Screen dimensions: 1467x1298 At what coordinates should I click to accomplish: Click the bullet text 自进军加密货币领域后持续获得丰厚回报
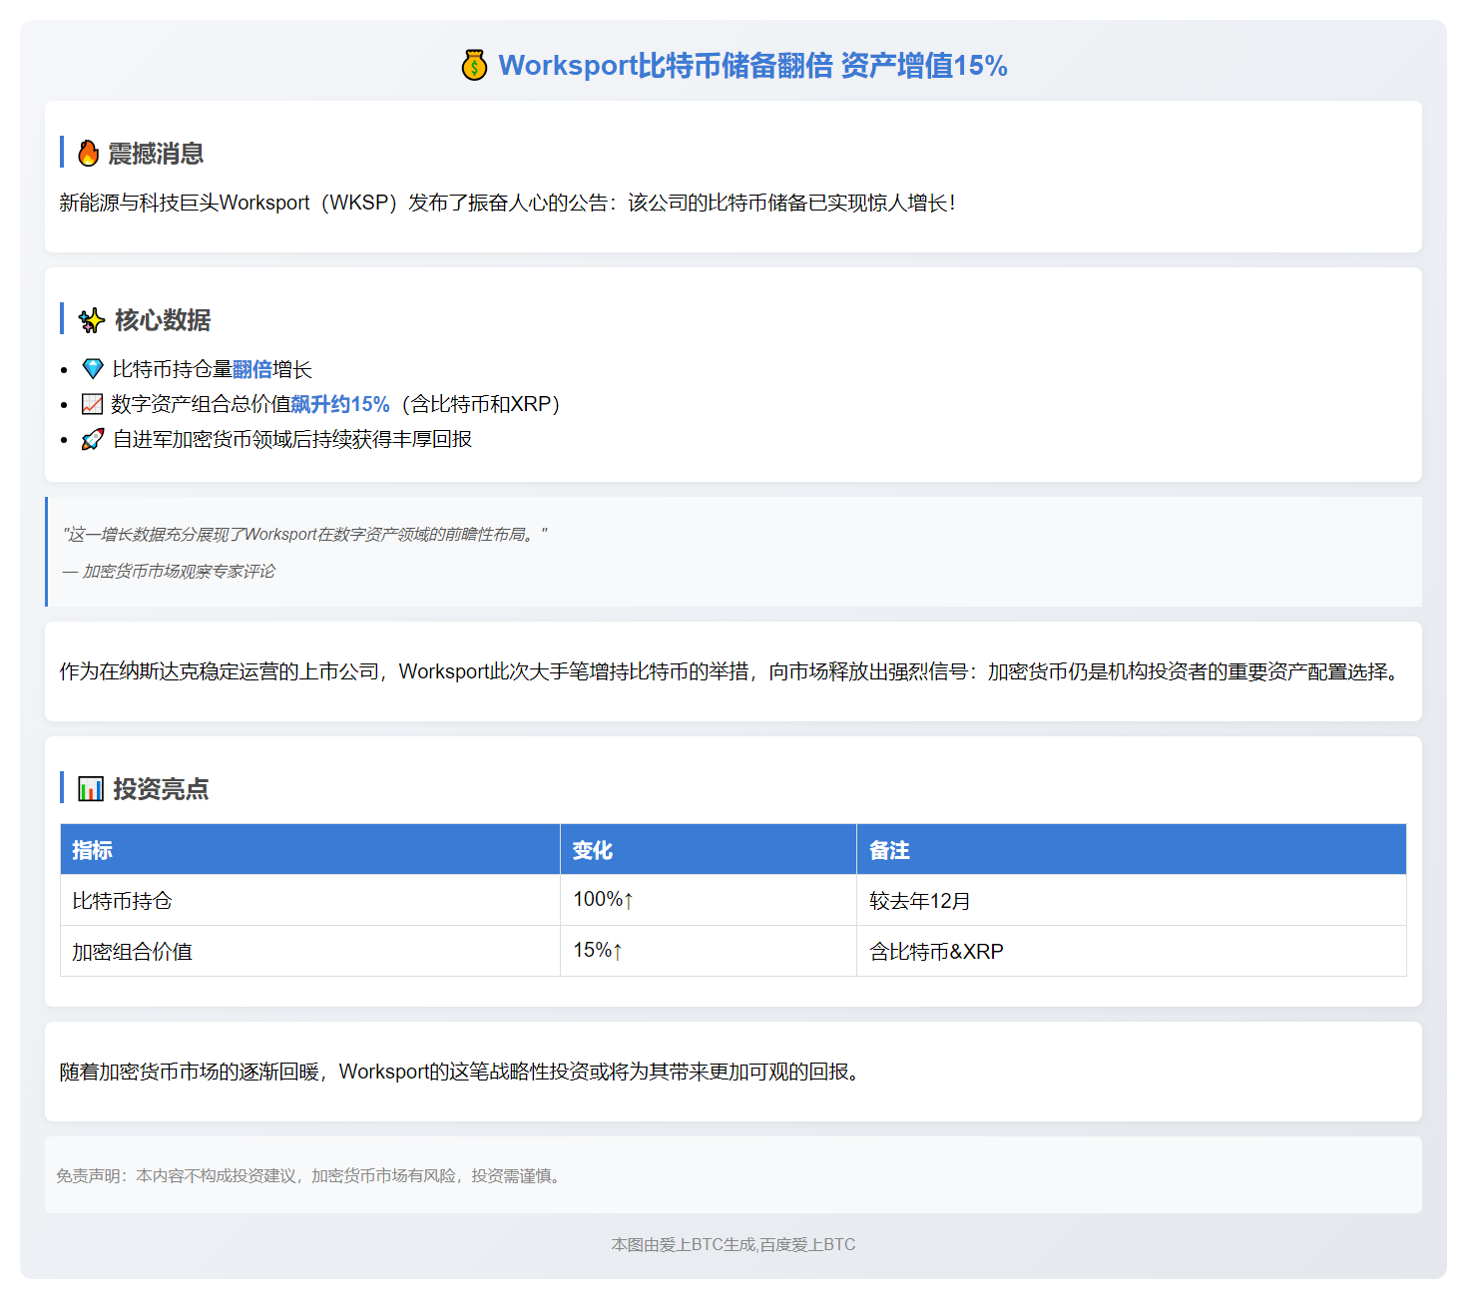292,439
